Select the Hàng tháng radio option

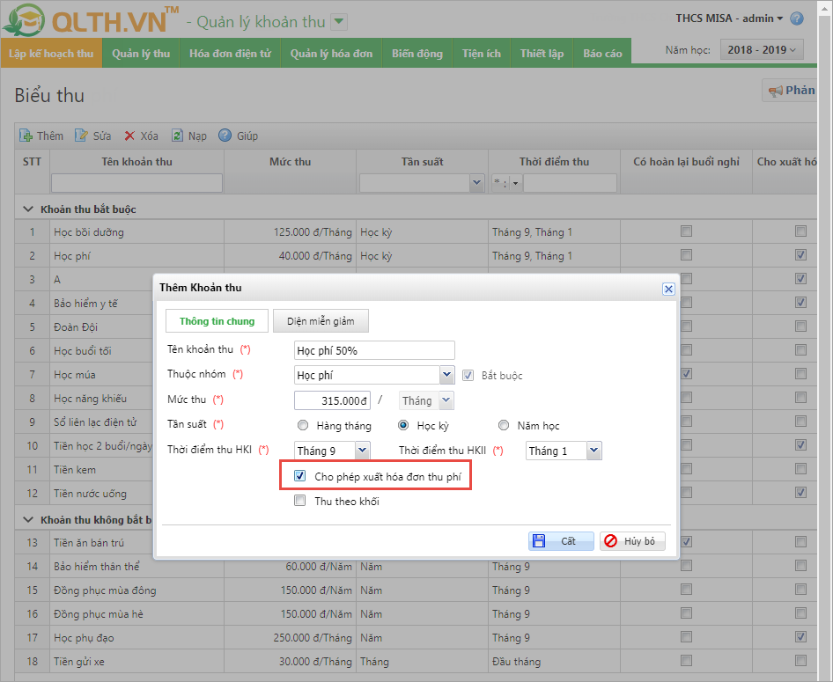(x=303, y=425)
